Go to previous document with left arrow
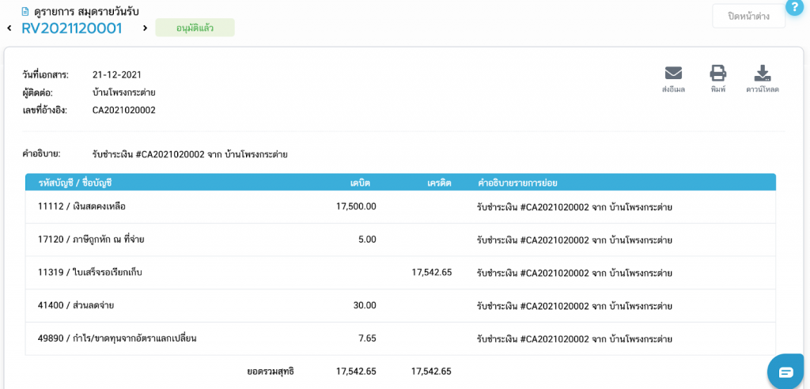 tap(9, 28)
